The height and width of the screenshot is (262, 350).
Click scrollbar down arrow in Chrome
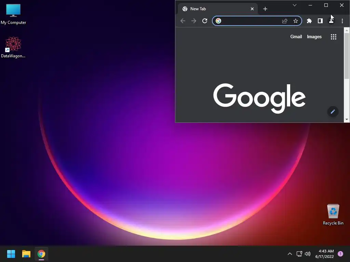click(x=347, y=119)
